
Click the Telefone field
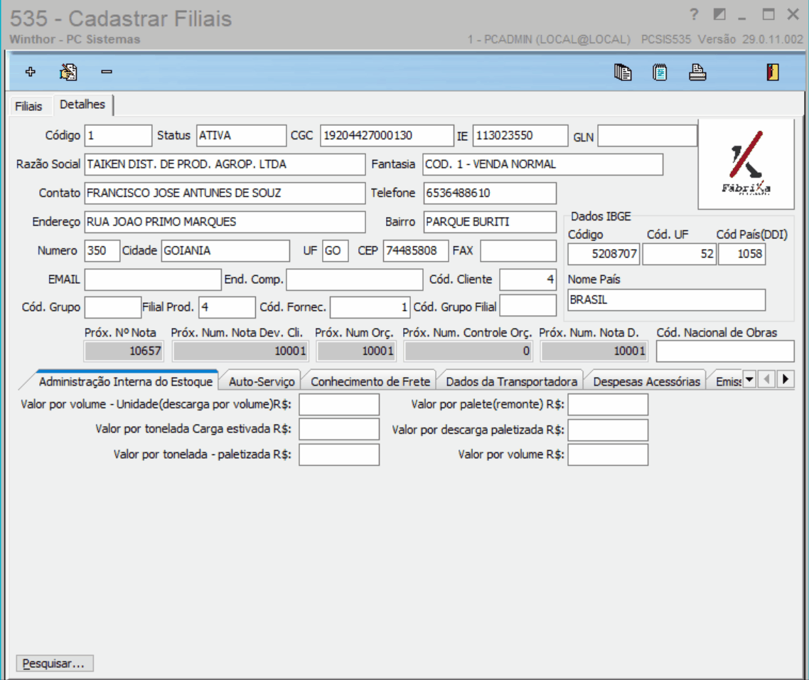tap(490, 193)
